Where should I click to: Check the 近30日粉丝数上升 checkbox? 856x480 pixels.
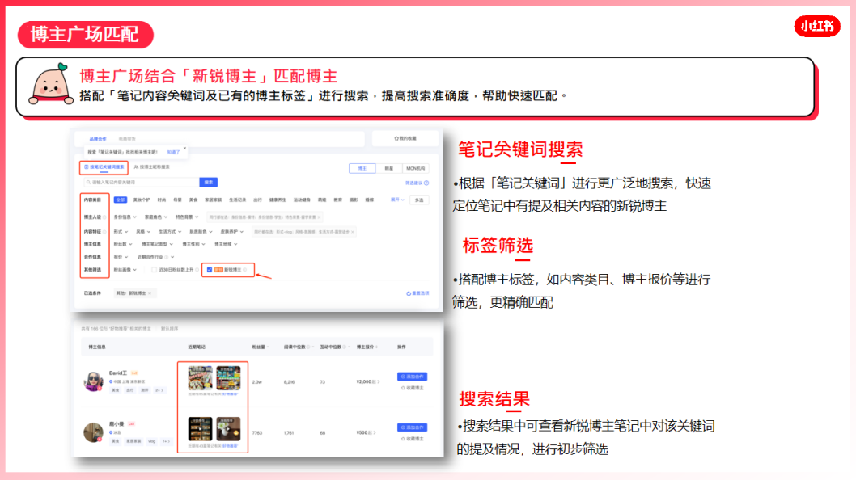coord(154,270)
